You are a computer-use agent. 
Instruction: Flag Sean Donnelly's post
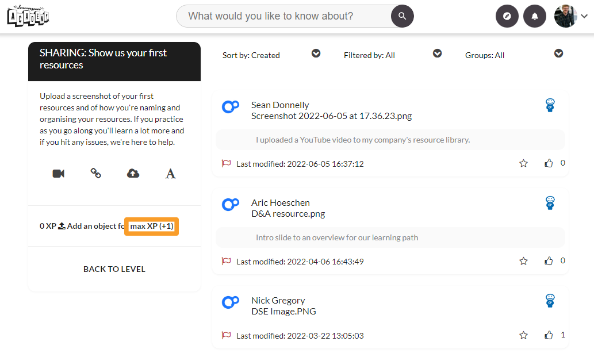coord(226,164)
